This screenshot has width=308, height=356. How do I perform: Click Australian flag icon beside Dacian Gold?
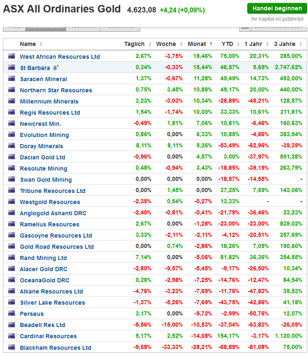point(12,156)
